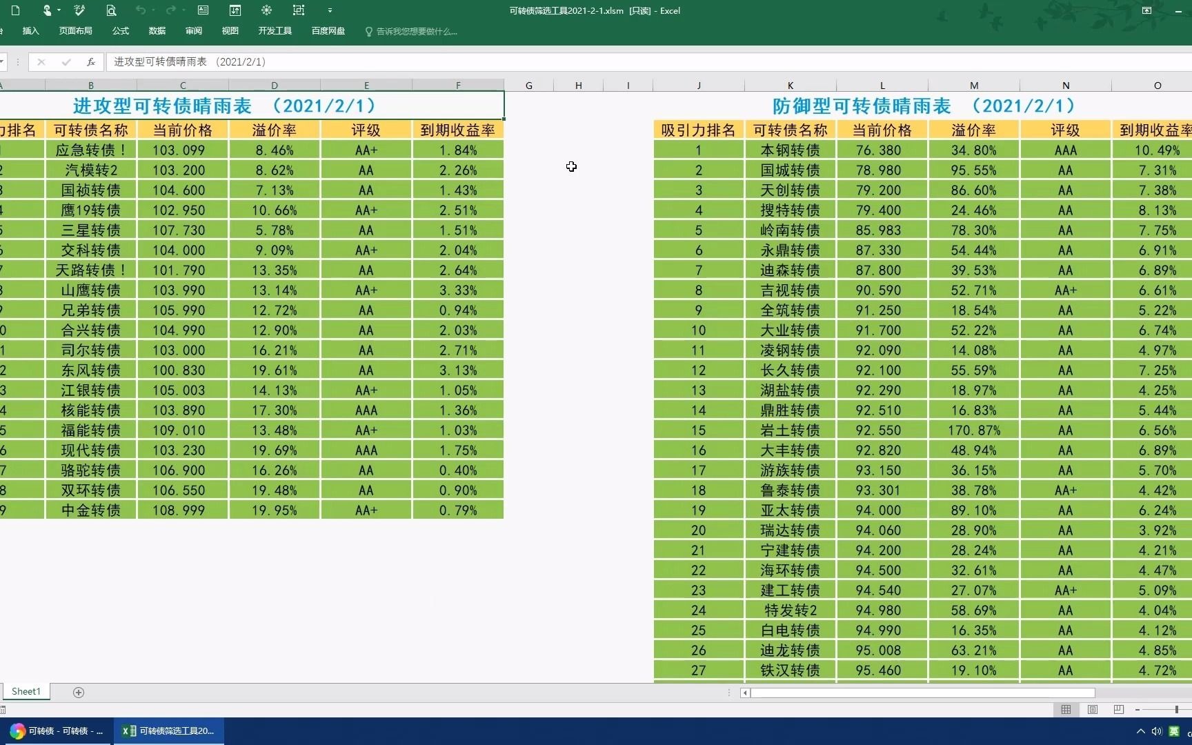Click yield cell 3.33% of 山鹰转债

pyautogui.click(x=458, y=290)
